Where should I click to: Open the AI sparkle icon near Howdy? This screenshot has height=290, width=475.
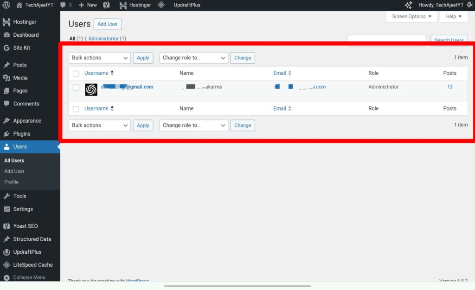[408, 5]
